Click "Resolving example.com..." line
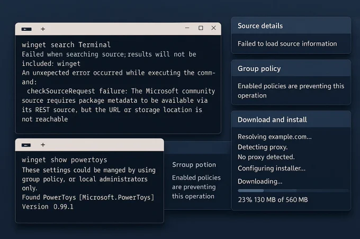This screenshot has height=239, width=360. (x=275, y=137)
